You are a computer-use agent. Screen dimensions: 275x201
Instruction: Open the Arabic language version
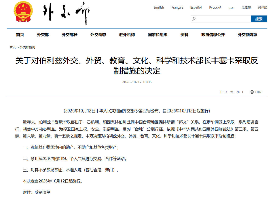pos(231,7)
